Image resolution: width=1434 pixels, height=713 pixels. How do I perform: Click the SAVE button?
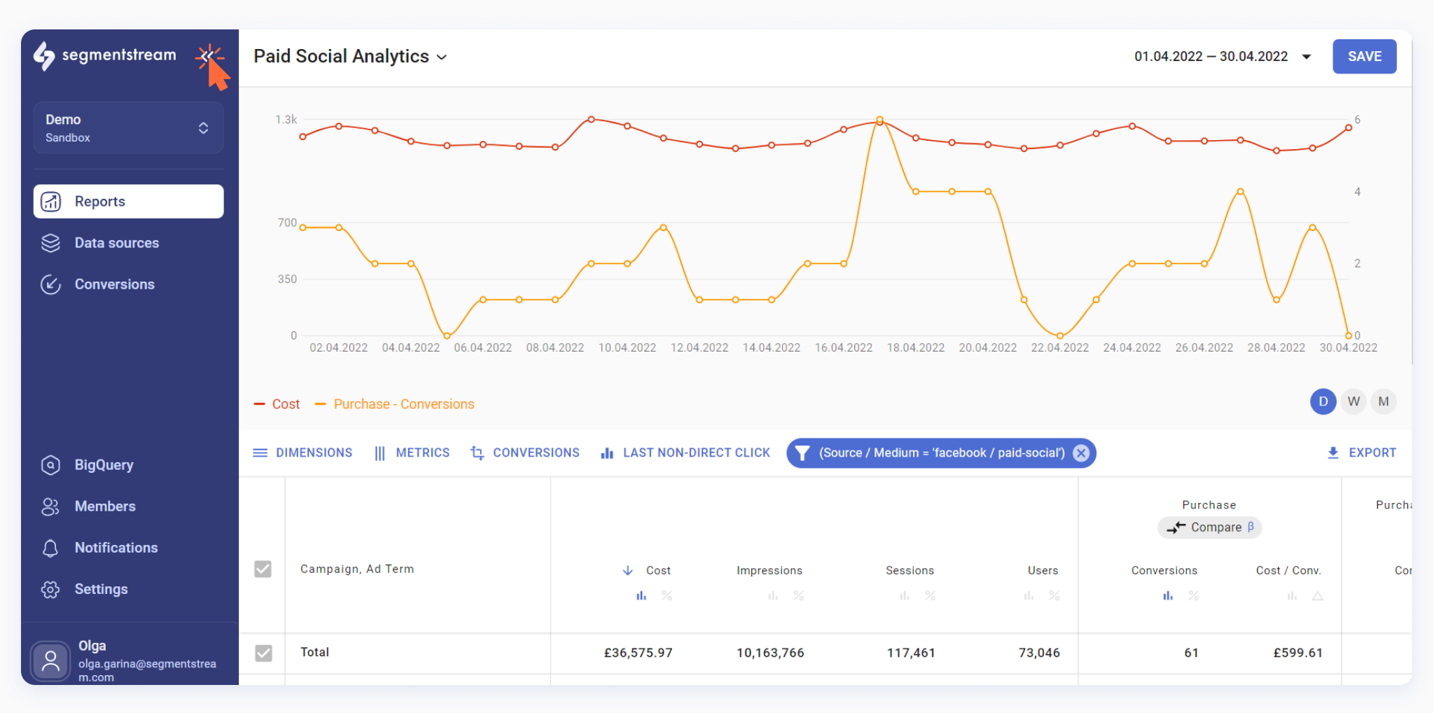pyautogui.click(x=1365, y=57)
